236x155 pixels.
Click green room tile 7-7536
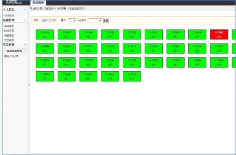coord(153,62)
